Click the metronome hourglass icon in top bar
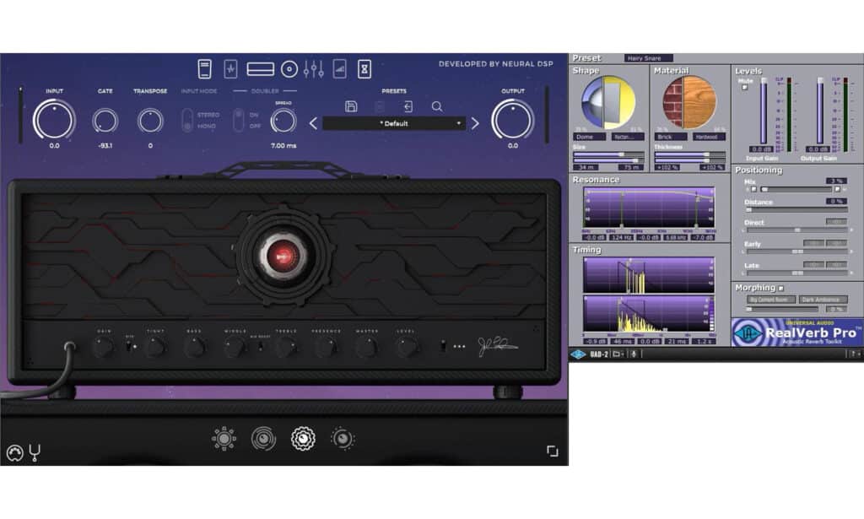The image size is (864, 519). pos(364,68)
